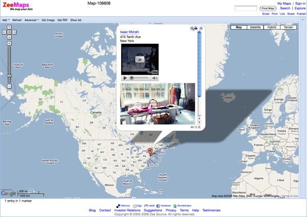The image size is (307, 217).
Task: Click the popup scroll-down arrow
Action: click(x=200, y=123)
